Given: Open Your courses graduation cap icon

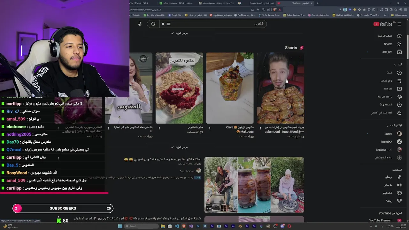Looking at the screenshot, I should coord(399,96).
